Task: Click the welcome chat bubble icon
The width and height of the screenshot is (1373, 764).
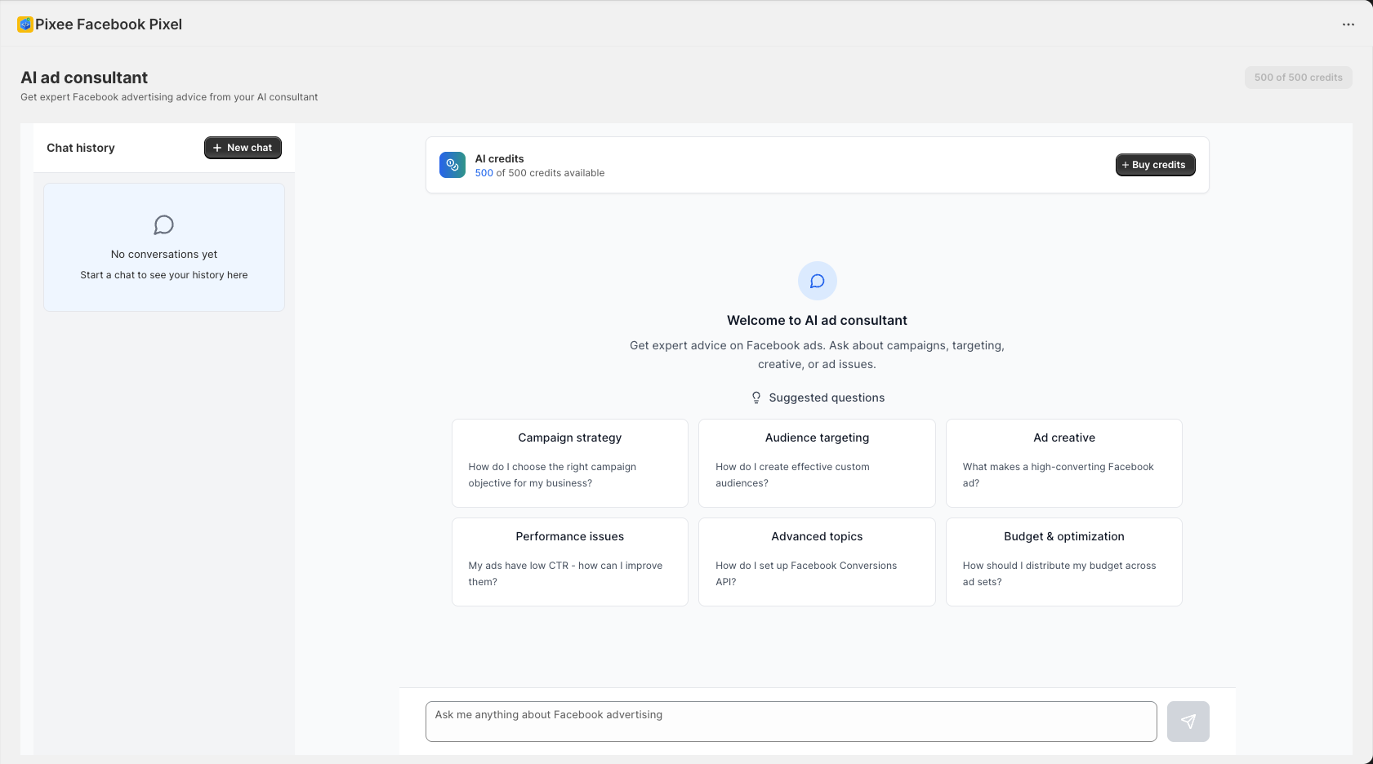Action: tap(817, 280)
